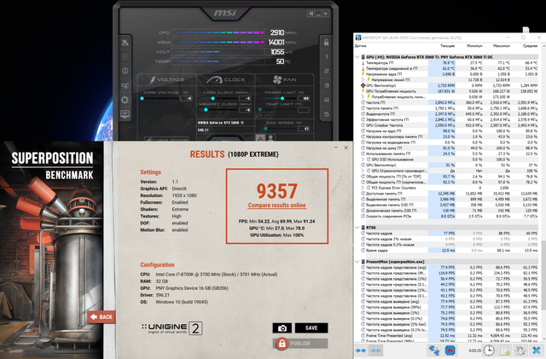Click Compare results online link
The width and height of the screenshot is (546, 359).
pyautogui.click(x=276, y=206)
